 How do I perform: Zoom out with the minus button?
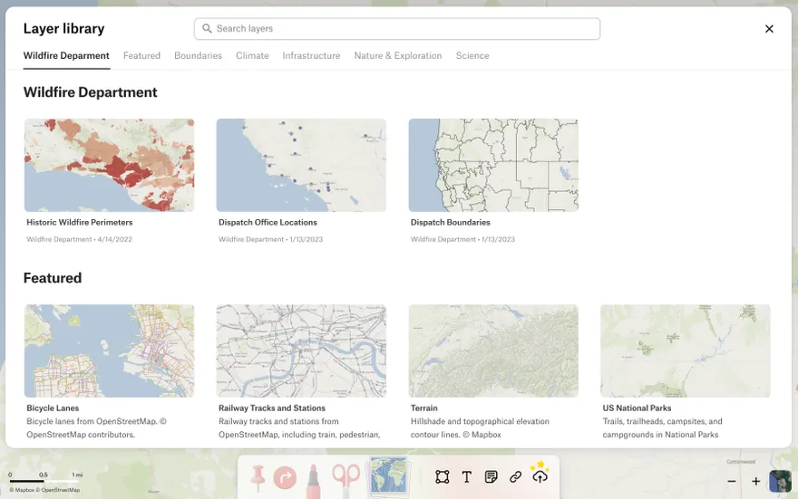(731, 481)
